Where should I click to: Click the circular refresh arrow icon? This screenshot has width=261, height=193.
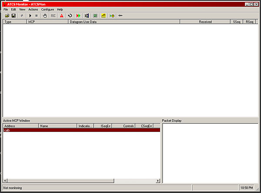pyautogui.click(x=70, y=16)
